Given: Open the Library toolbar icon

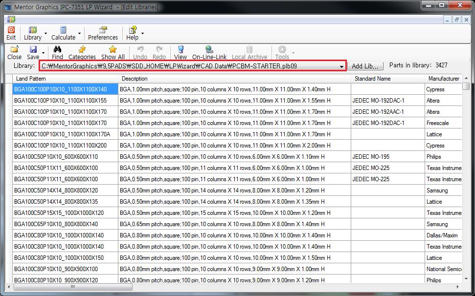Looking at the screenshot, I should coord(32,30).
